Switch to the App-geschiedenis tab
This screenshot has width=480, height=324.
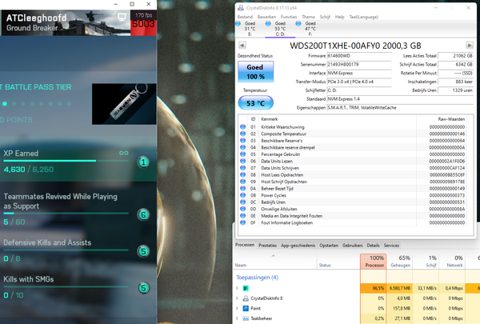click(x=298, y=246)
